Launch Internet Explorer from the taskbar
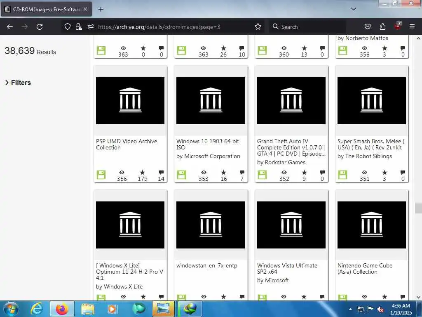Viewport: 422px width, 317px height. coord(37,309)
